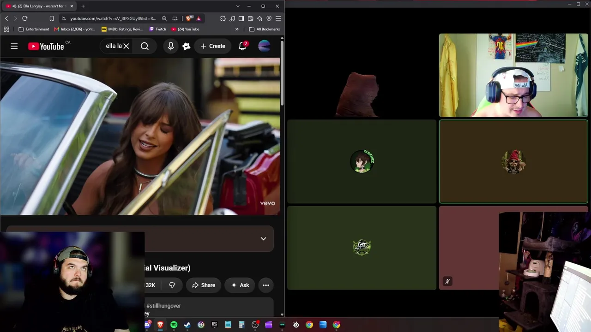Screen dimensions: 591x332
Task: Select the Ella Langley YouTube tab
Action: [x=39, y=6]
